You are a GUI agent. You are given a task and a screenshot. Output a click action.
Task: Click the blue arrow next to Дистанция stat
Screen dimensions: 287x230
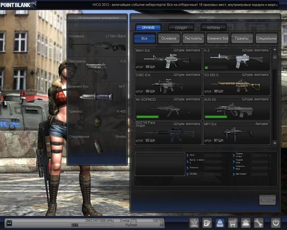[234, 174]
